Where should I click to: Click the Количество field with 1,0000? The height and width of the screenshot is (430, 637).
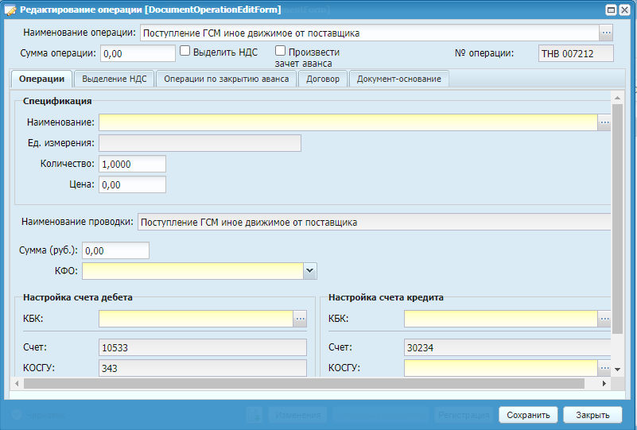point(132,164)
